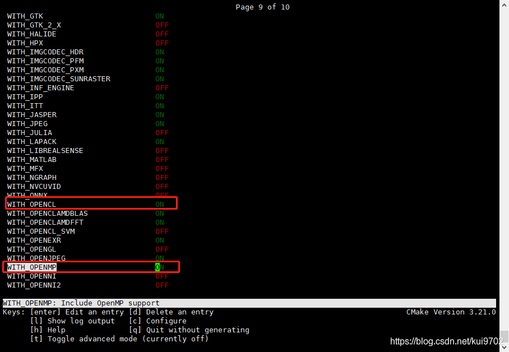Screen dimensions: 509x352
Task: Click the WITH_OPENMP description status line
Action: [249, 303]
